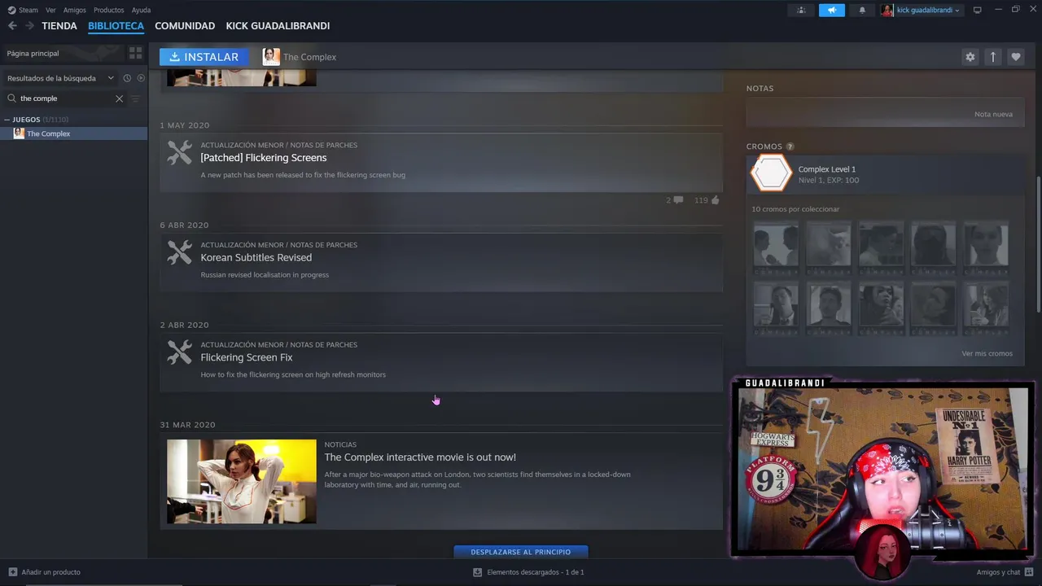Open Amigos y chat

coord(1005,572)
